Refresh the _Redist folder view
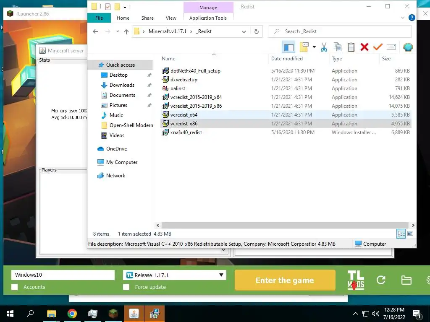Screen dimensions: 430x322 pyautogui.click(x=257, y=31)
